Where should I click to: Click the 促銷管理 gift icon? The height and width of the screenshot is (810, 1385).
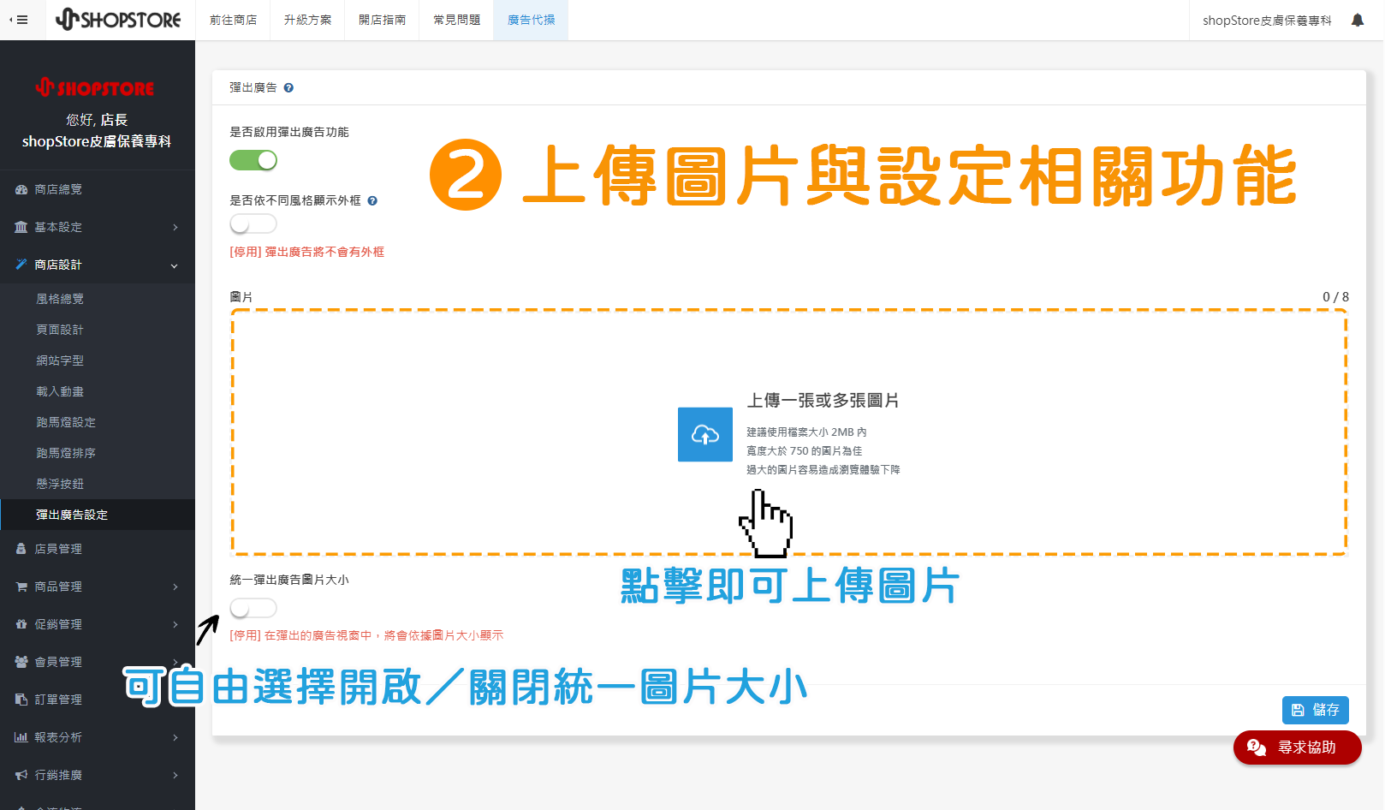[x=21, y=624]
